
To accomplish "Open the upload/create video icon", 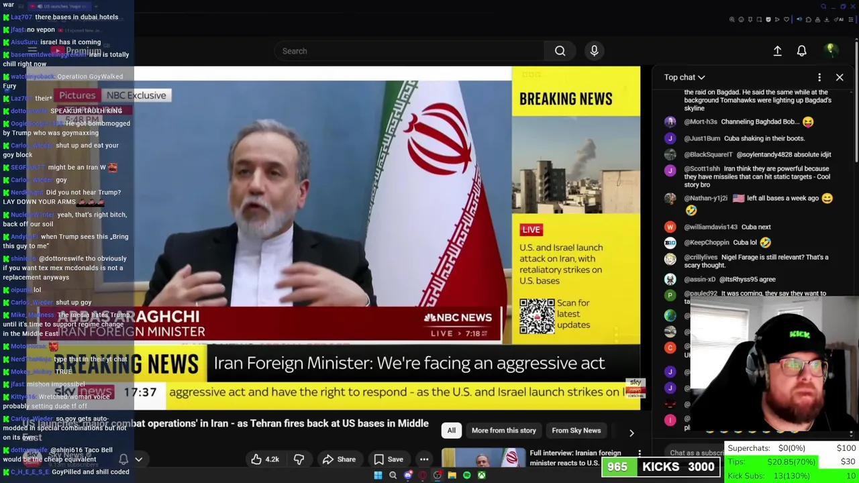I will [777, 51].
